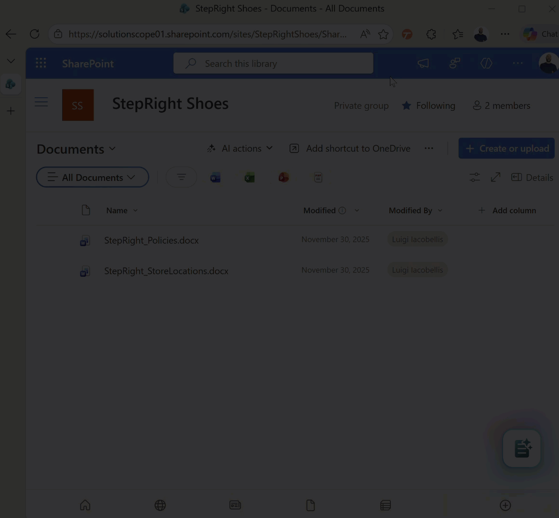Open All Documents view dropdown
Viewport: 559px width, 518px height.
[x=93, y=177]
